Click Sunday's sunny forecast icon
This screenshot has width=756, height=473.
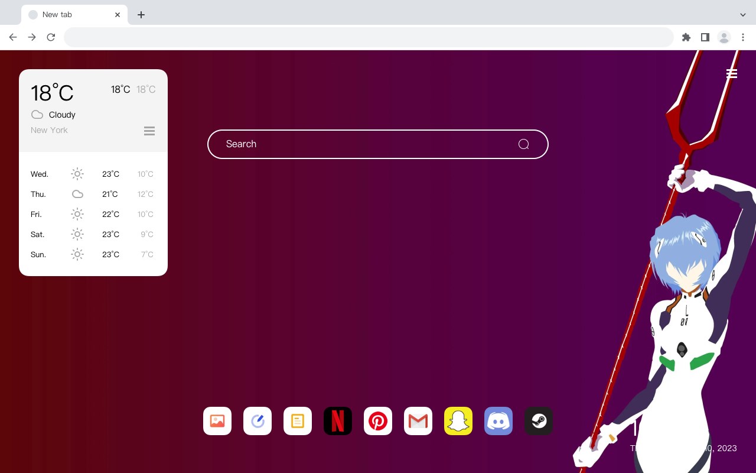point(77,254)
